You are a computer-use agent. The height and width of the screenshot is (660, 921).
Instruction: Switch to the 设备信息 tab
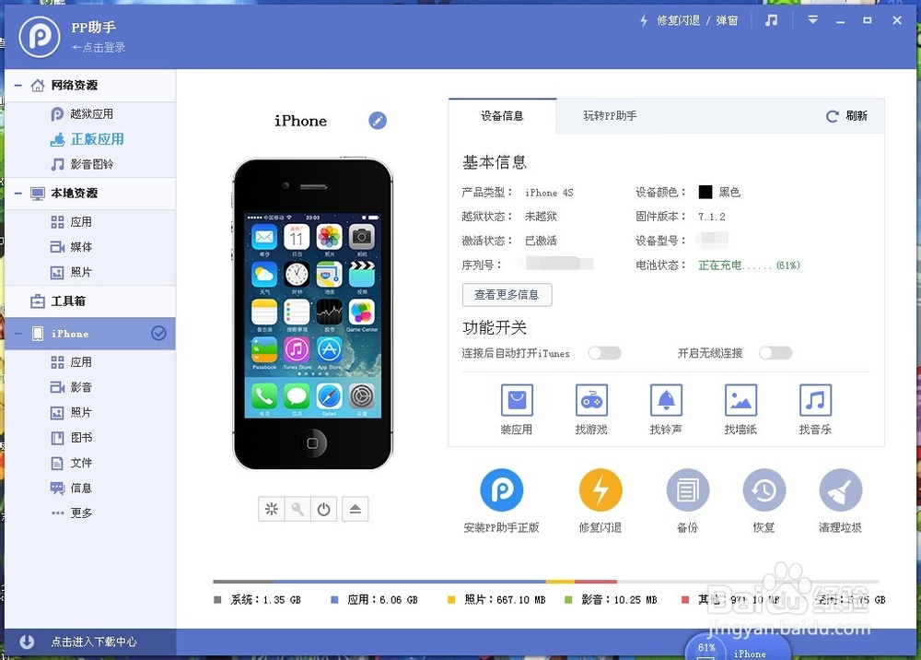[502, 116]
